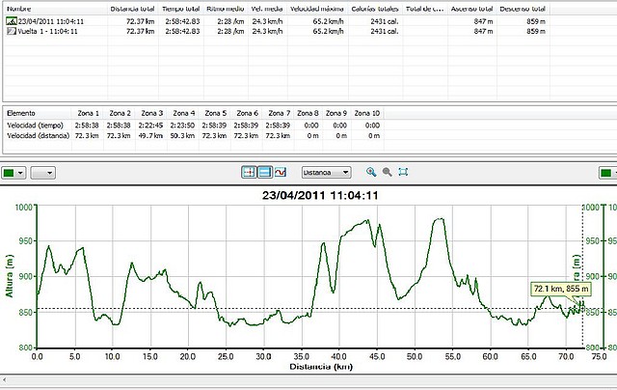Click the truncated Total de c... column header

point(425,9)
